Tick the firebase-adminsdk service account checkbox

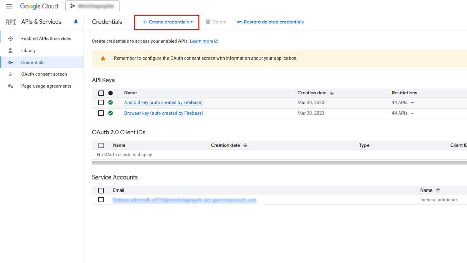point(101,200)
